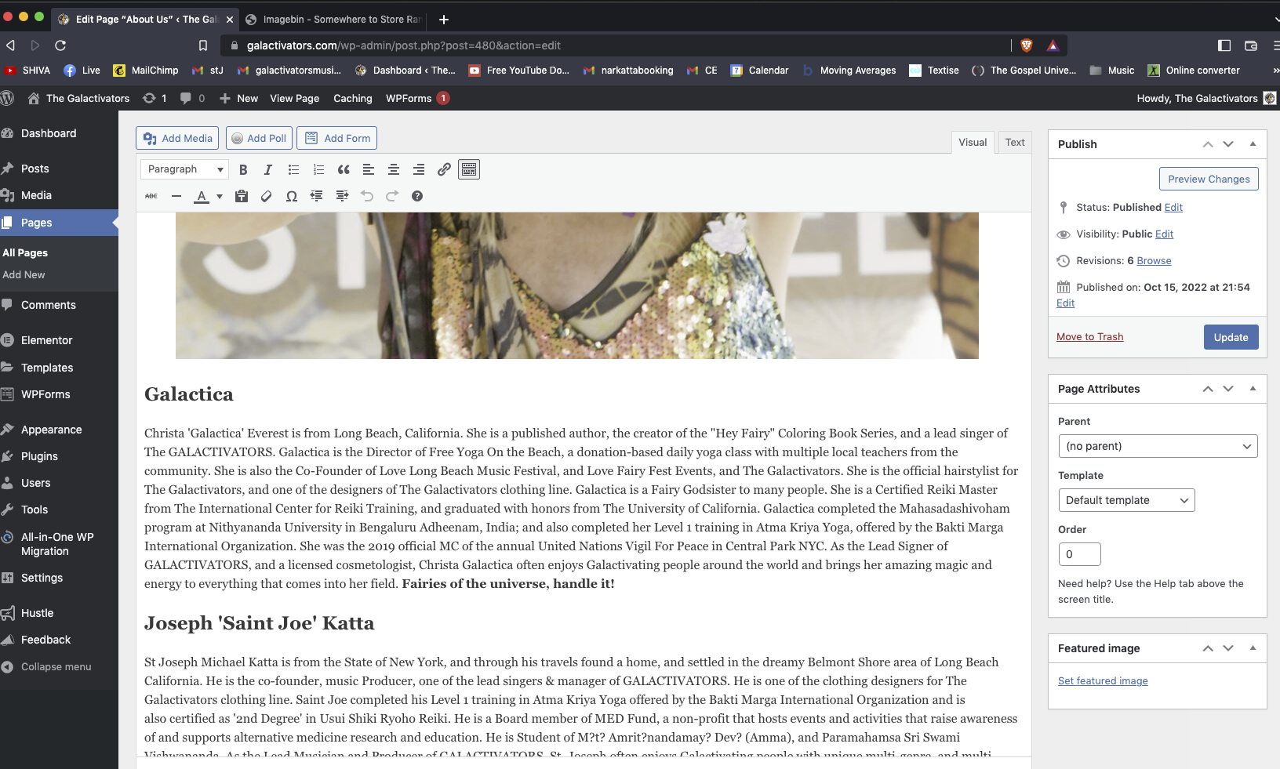
Task: Open Posts in the sidebar menu
Action: click(59, 169)
